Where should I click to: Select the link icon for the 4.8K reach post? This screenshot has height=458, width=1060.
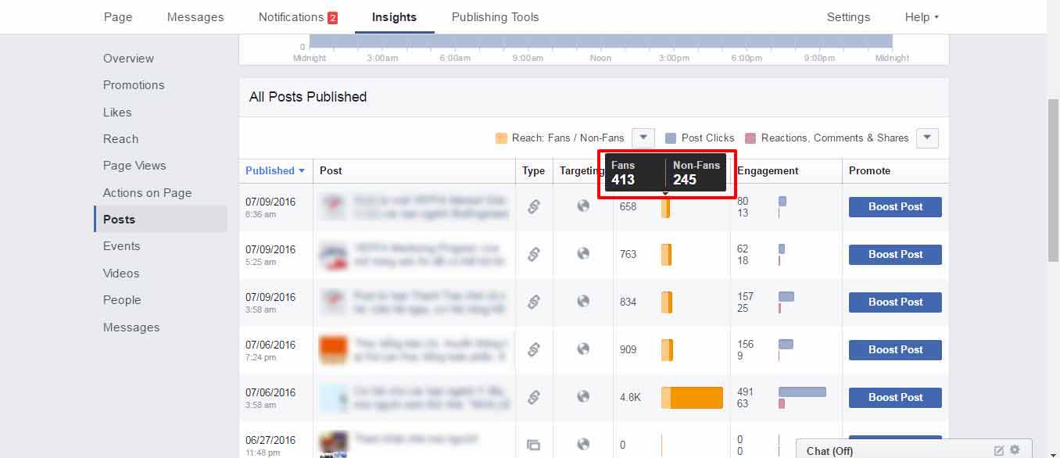pos(535,397)
